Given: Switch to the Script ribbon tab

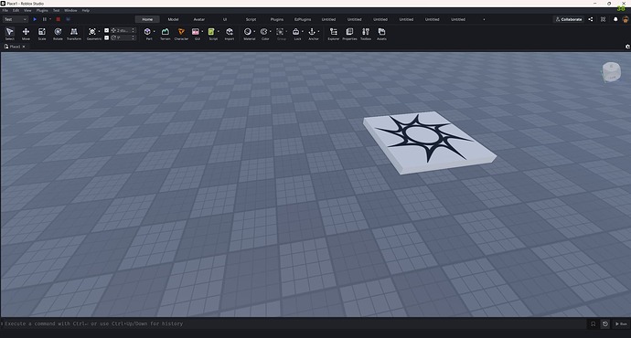Looking at the screenshot, I should 251,19.
